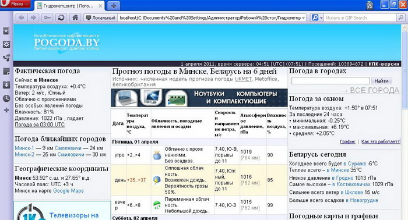Select the Пятница, 01 апреля row header
Viewport: 408px width, 220px height.
(135, 142)
